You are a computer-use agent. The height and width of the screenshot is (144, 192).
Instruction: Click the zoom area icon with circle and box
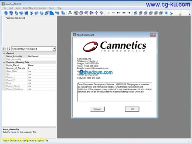point(81,13)
